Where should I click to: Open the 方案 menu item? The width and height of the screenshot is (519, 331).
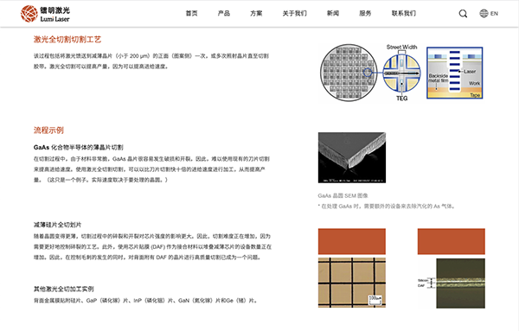(x=256, y=13)
